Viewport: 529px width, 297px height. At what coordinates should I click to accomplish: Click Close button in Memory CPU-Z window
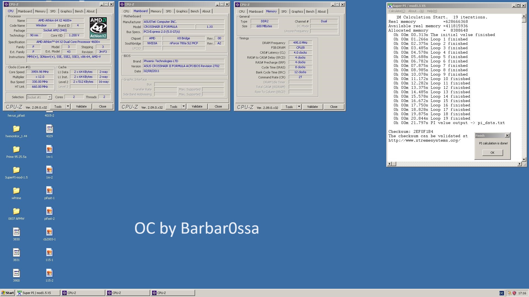pyautogui.click(x=334, y=107)
